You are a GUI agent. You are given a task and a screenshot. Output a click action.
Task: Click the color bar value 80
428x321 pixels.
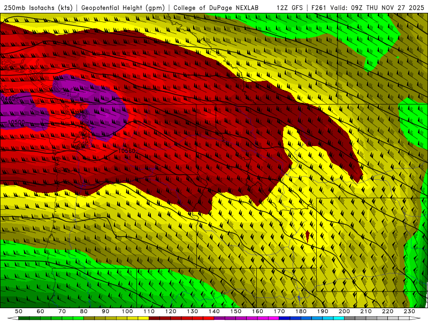pos(84,311)
